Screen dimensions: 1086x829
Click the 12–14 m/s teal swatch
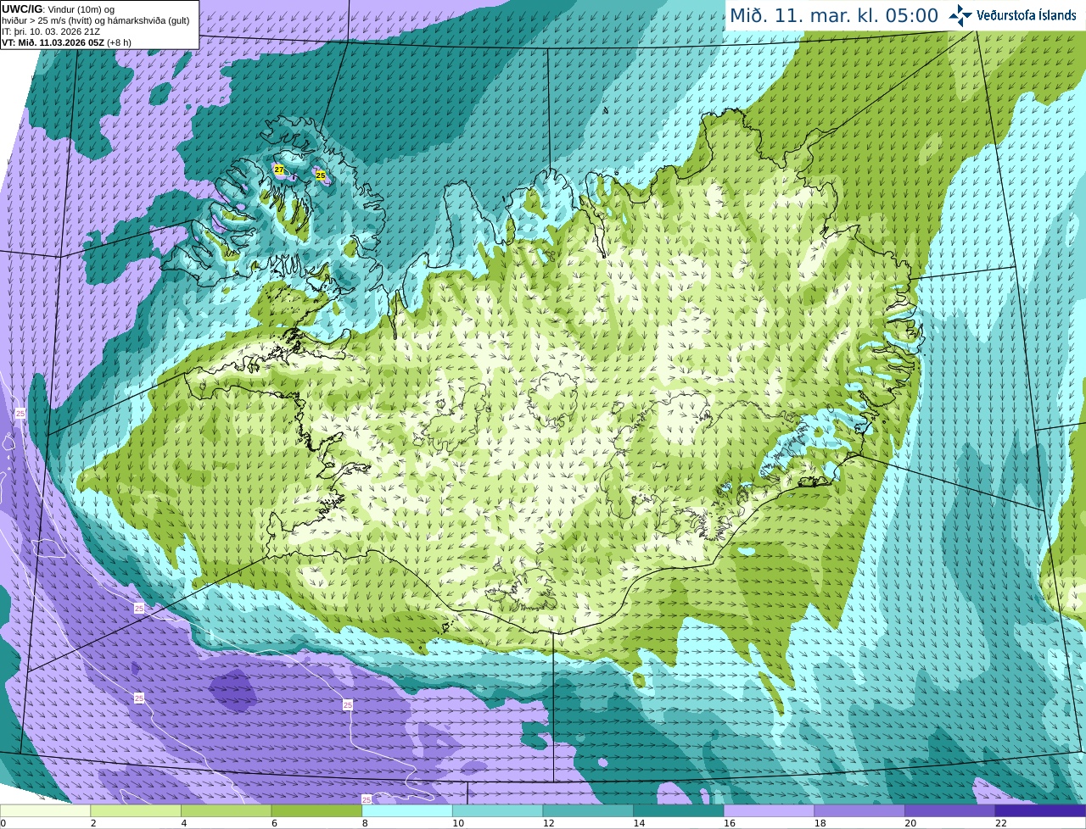(588, 811)
